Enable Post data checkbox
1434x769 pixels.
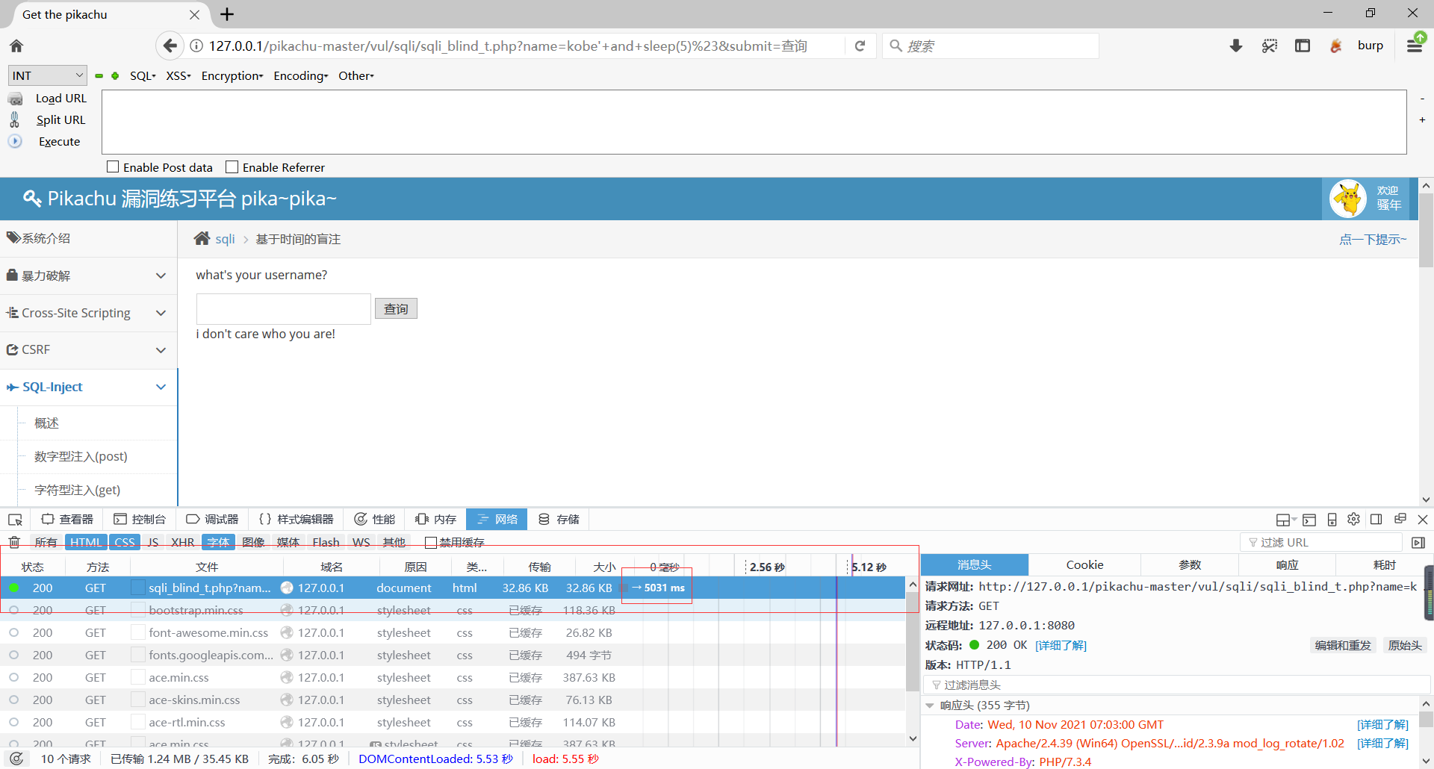point(113,166)
